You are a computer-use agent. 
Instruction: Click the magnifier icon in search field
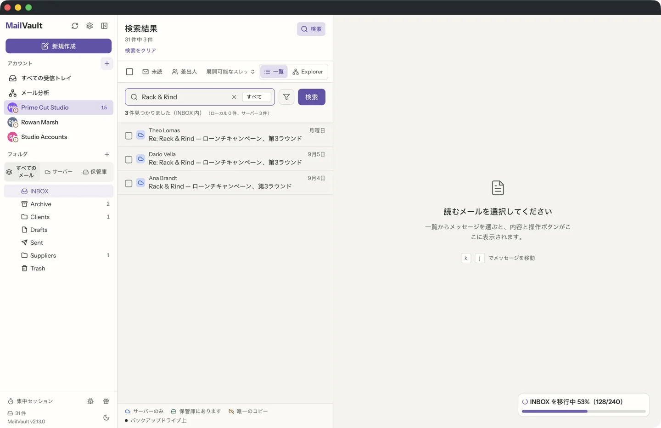pos(134,97)
